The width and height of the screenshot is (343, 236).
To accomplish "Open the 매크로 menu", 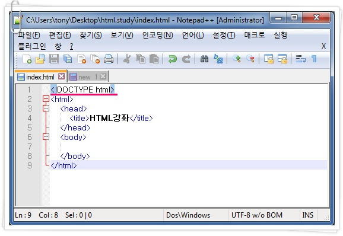I will [x=255, y=35].
